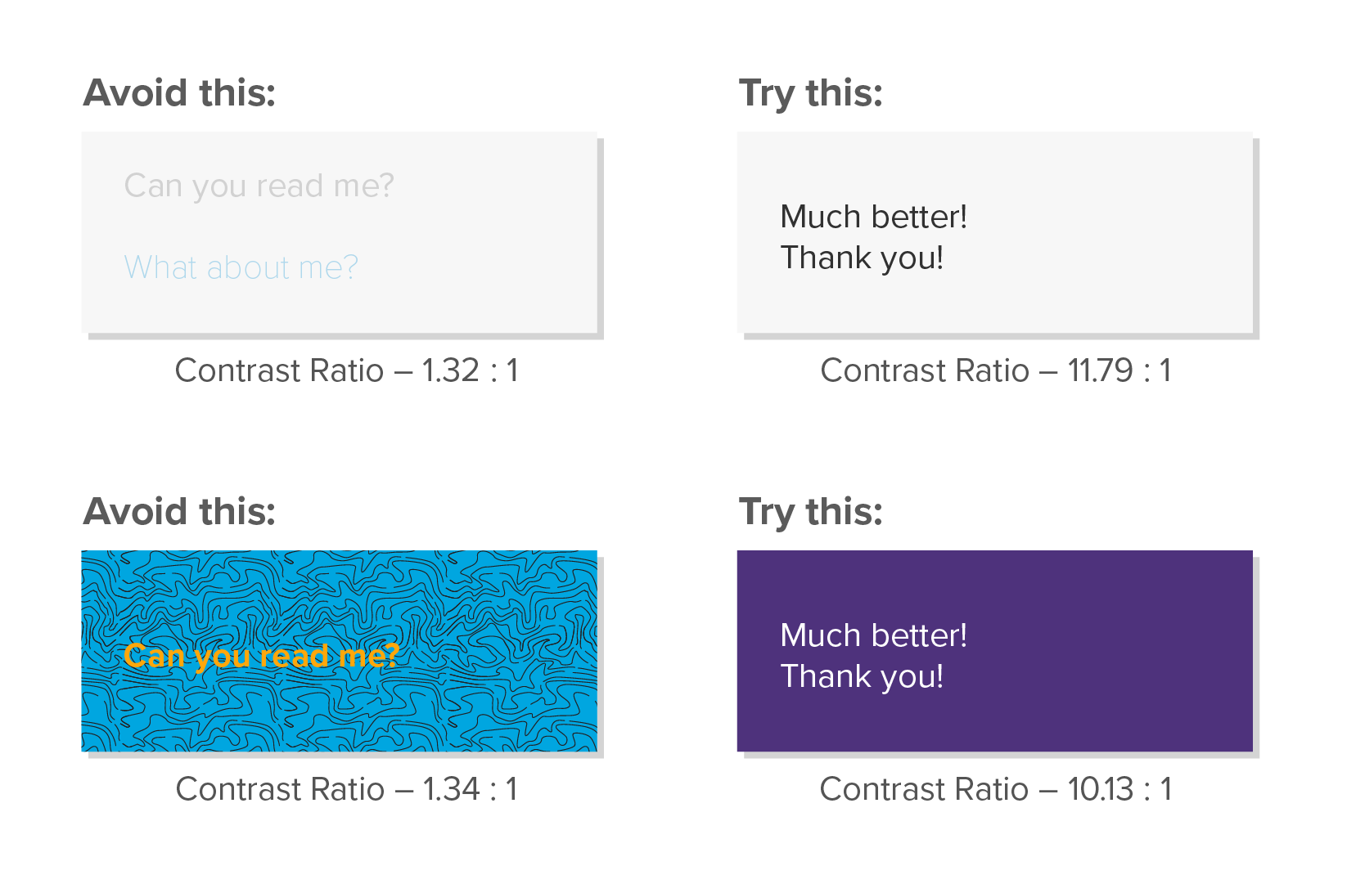
Task: Select the bottom-right 'Try this:' heading
Action: [811, 512]
